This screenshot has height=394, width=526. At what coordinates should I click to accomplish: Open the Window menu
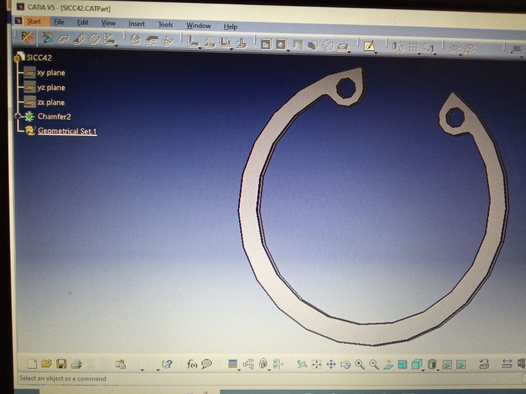coord(198,25)
